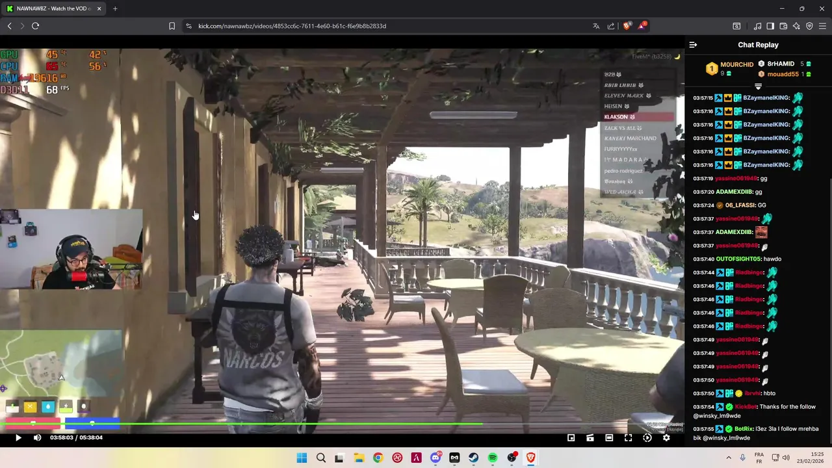Click OUTOFSIGHT05 username in chat
Screen dimensions: 832x468
click(738, 259)
